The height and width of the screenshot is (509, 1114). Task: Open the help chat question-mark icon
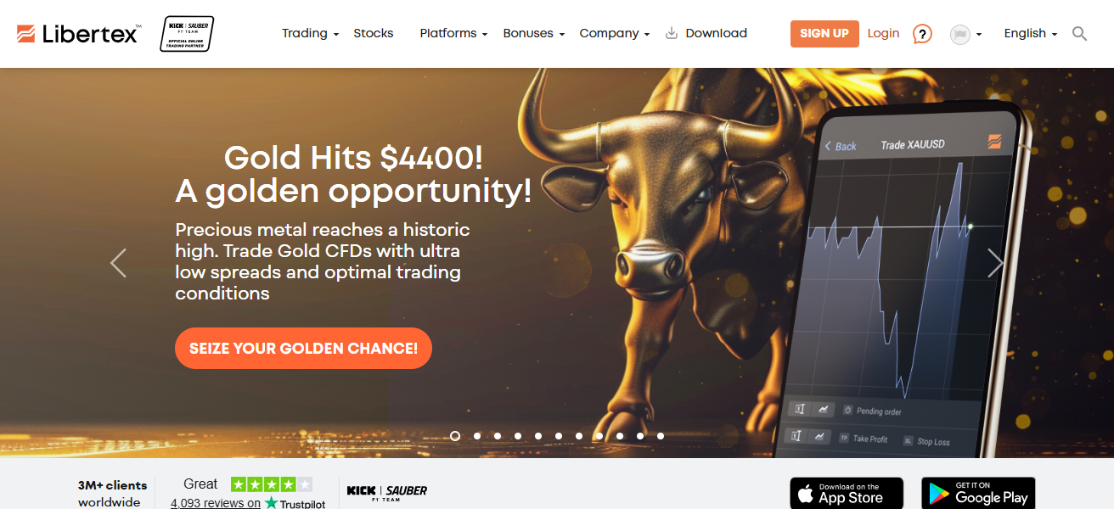pos(922,34)
